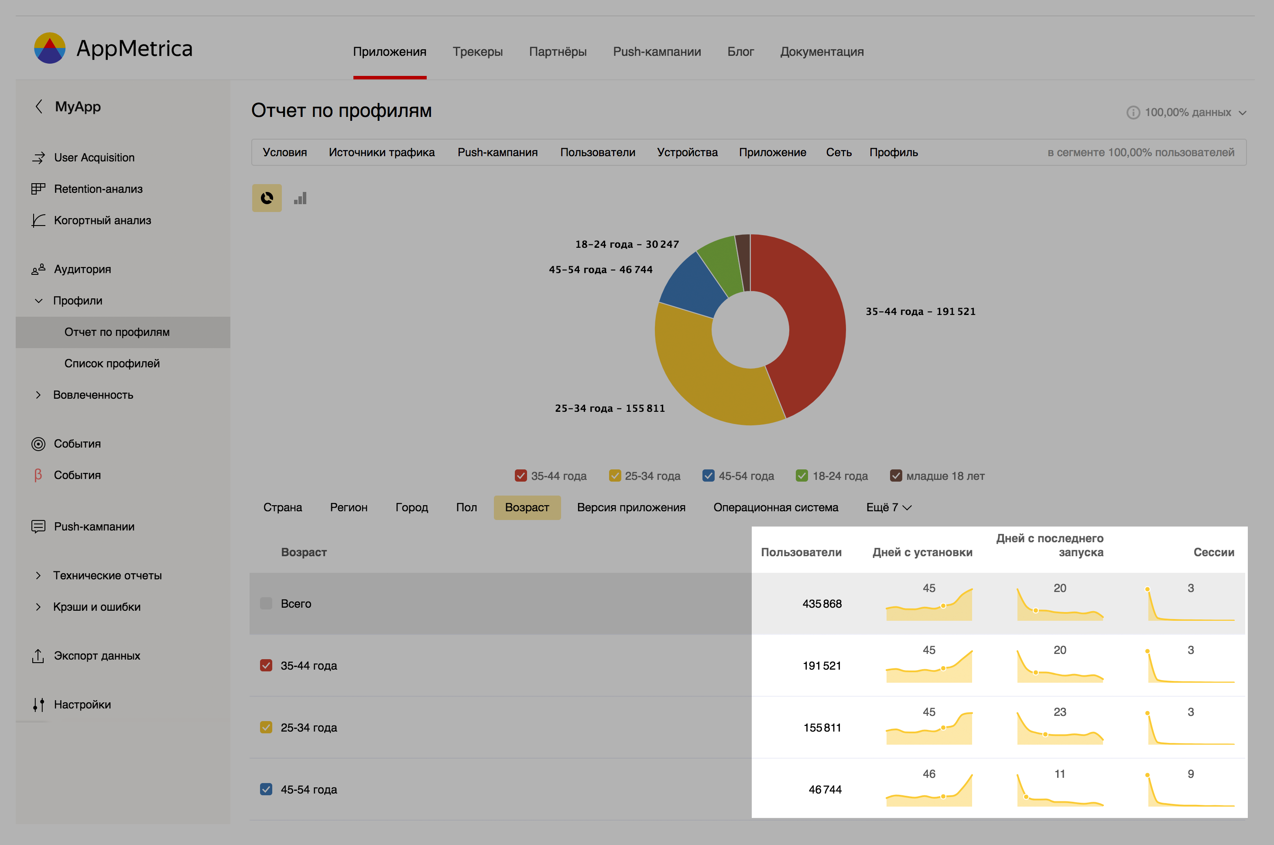Toggle 45-54 года table row checkbox

tap(266, 789)
